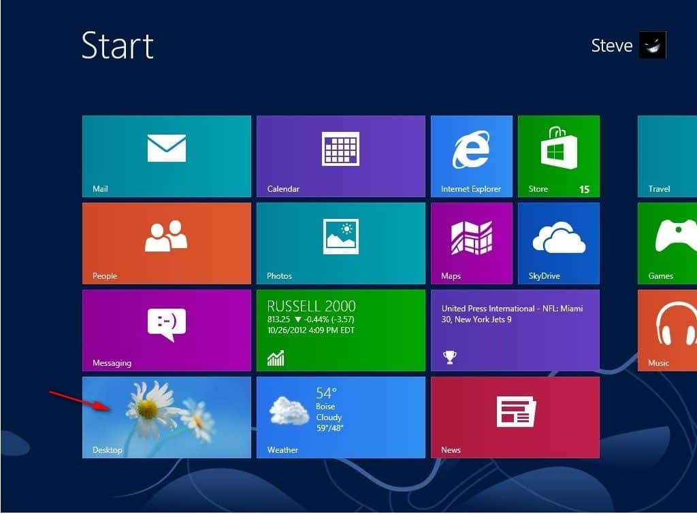Open the Calendar tile

pos(341,156)
